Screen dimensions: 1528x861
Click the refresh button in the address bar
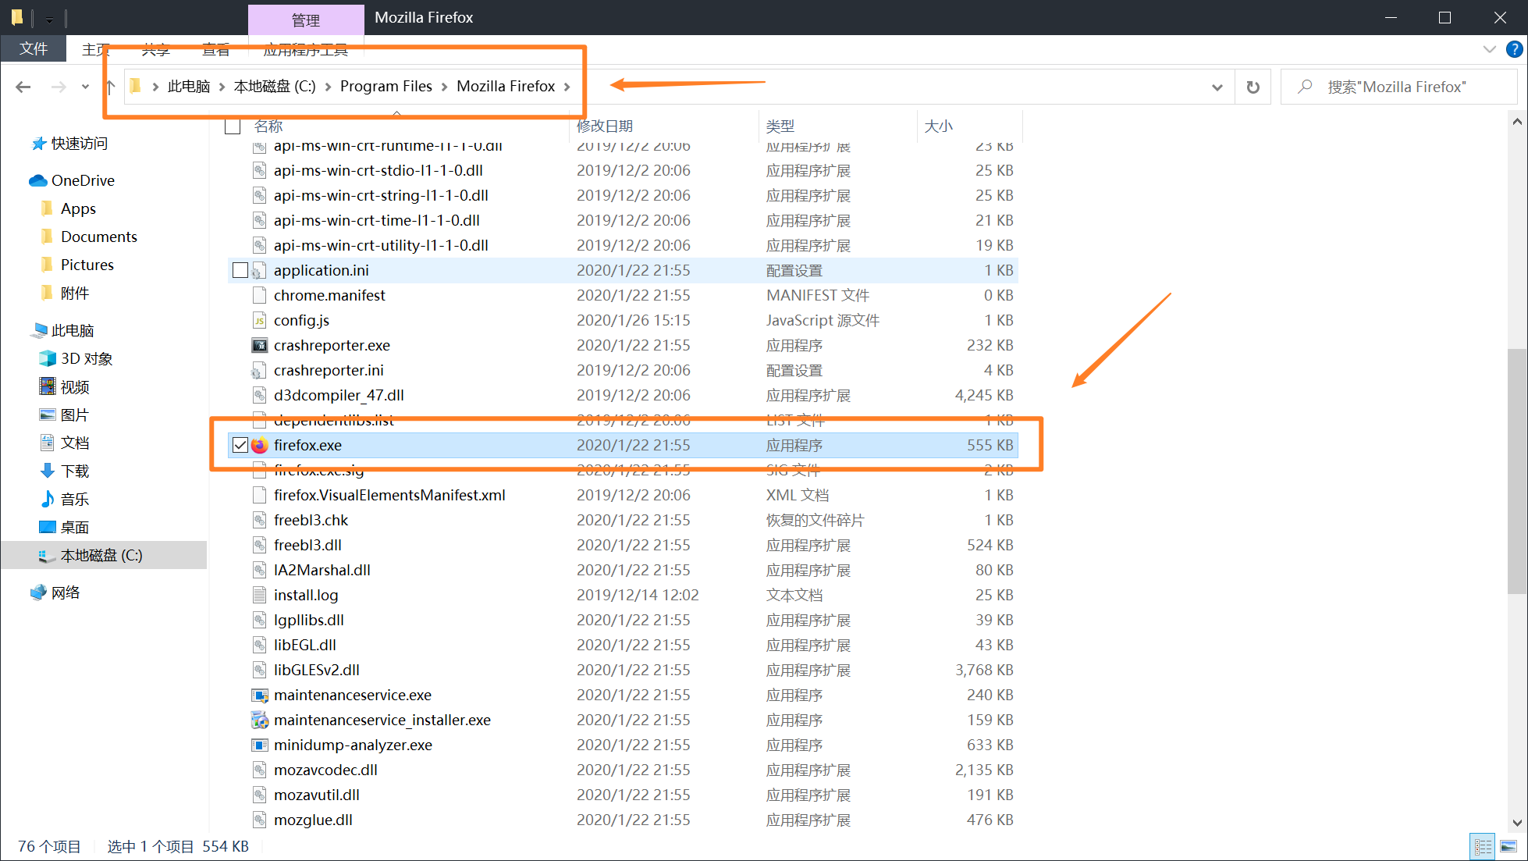tap(1253, 87)
